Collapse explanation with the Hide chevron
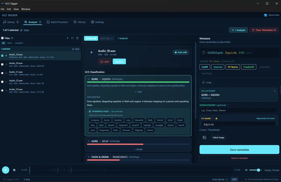This screenshot has width=281, height=182. (x=138, y=92)
